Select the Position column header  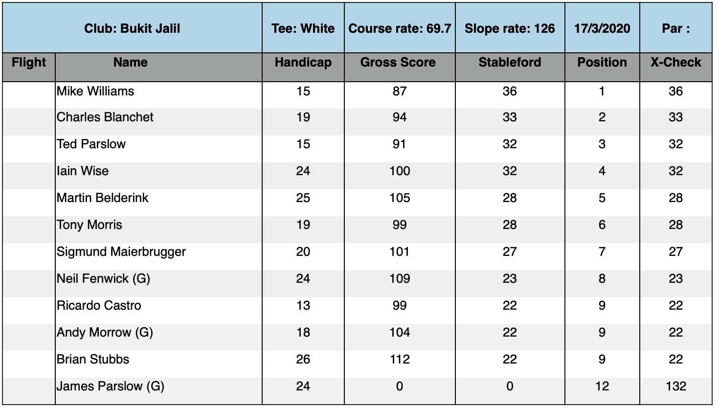pos(602,63)
